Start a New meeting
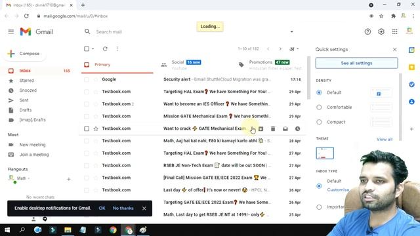 32,145
